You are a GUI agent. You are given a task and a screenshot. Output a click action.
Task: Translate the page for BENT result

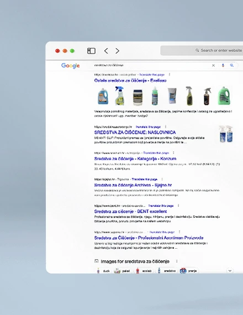point(161,206)
